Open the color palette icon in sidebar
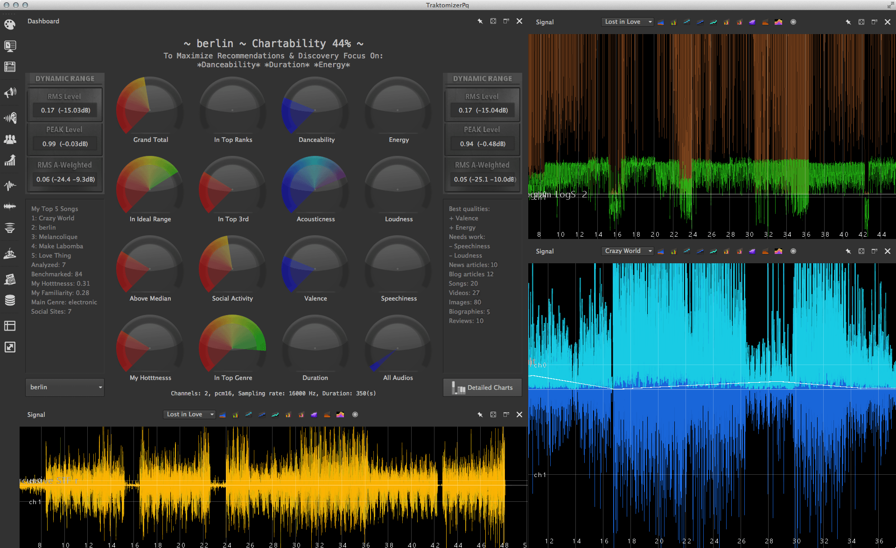Image resolution: width=896 pixels, height=548 pixels. tap(10, 25)
